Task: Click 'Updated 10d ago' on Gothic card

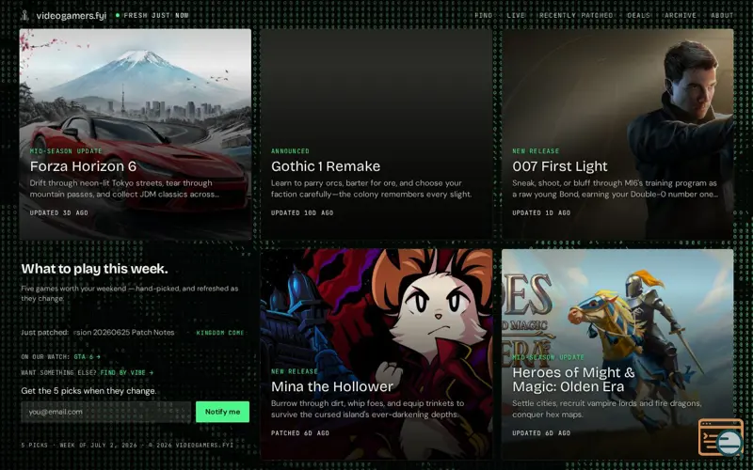Action: pyautogui.click(x=302, y=213)
